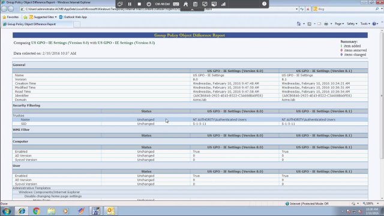
Task: Click the Internet | Protected Mode: Off status
Action: (307, 203)
